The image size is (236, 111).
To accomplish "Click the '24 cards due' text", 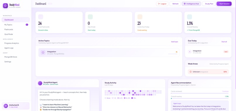I will click(x=197, y=53).
